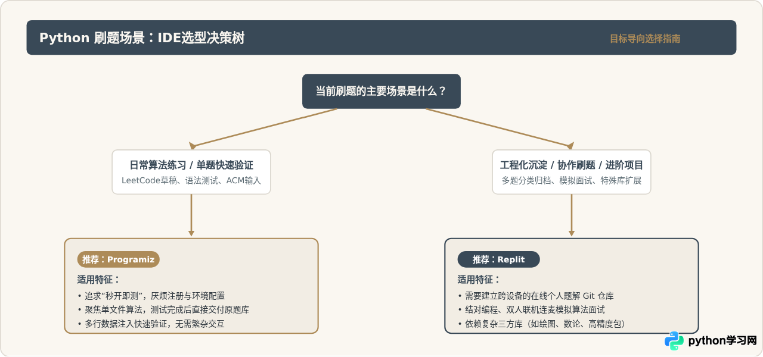Click '适用特征：' in the Programiz card
Viewport: 763px width, 357px height.
(x=99, y=279)
